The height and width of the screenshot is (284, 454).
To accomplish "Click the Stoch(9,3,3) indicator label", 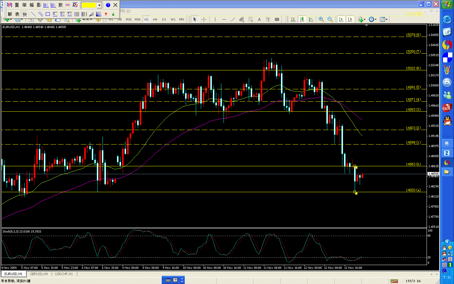I will pyautogui.click(x=22, y=231).
